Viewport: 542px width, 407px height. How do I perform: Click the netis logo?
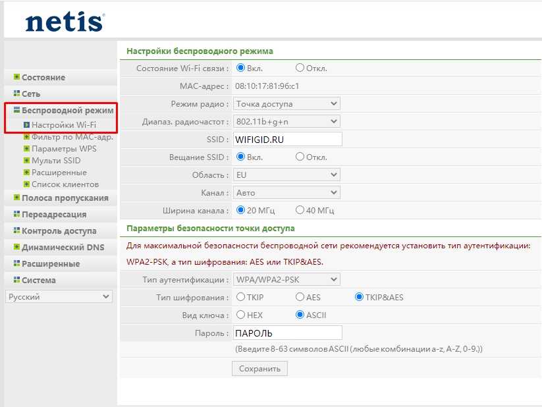[65, 20]
